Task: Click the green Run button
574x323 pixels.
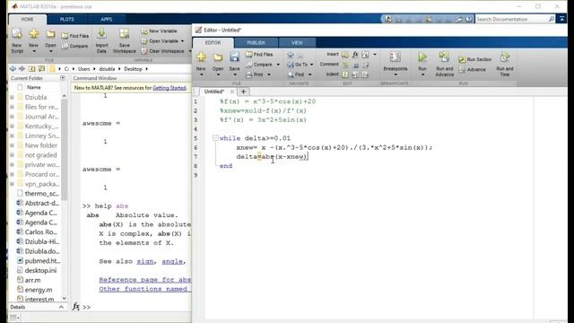Action: pos(422,57)
